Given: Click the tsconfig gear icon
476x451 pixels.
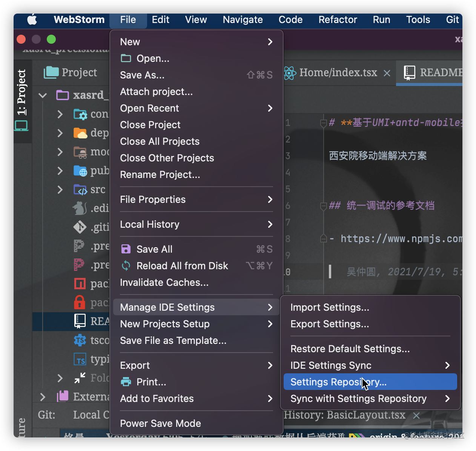Looking at the screenshot, I should (x=80, y=340).
